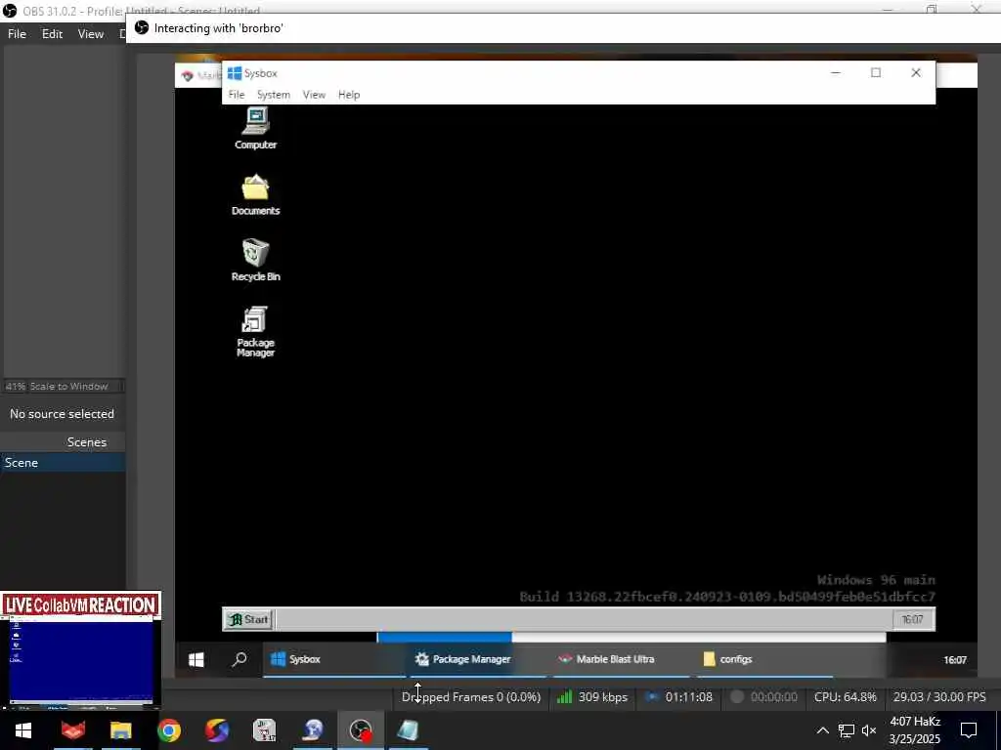
Task: Click the search magnifier in captured taskbar
Action: 239,659
